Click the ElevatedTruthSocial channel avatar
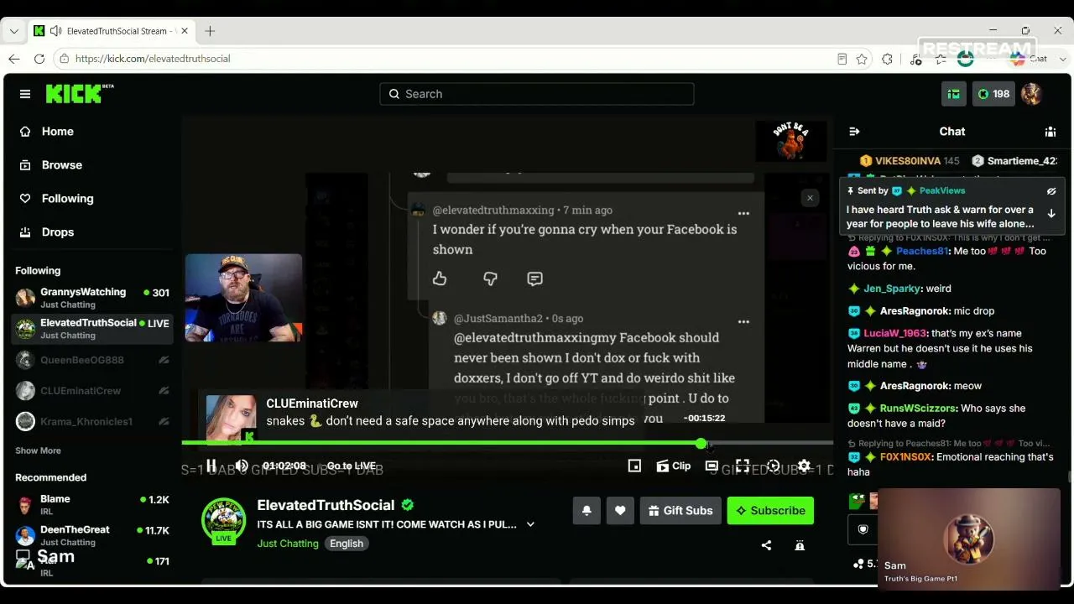Image resolution: width=1074 pixels, height=604 pixels. (223, 520)
